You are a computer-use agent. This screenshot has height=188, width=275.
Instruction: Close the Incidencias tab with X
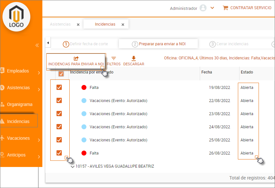(123, 25)
